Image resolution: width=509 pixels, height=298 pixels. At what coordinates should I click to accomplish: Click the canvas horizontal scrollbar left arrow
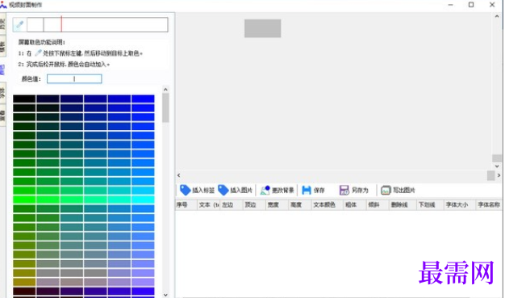click(x=179, y=175)
